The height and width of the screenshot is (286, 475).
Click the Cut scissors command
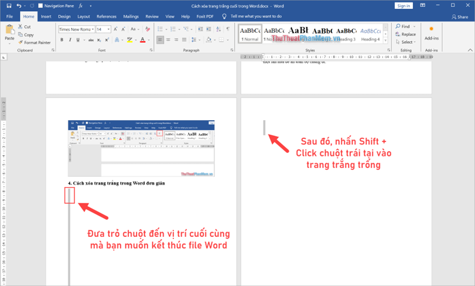tap(24, 26)
